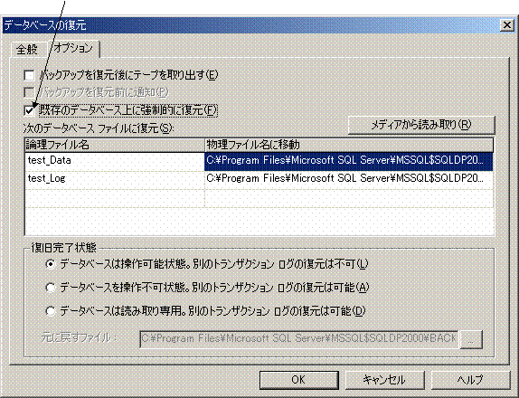Select the test_Data logical file cell
Screen dimensions: 519x398
(115, 161)
